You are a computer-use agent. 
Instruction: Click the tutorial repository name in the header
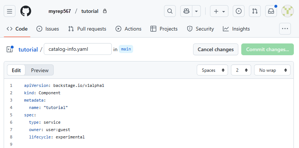pos(90,11)
